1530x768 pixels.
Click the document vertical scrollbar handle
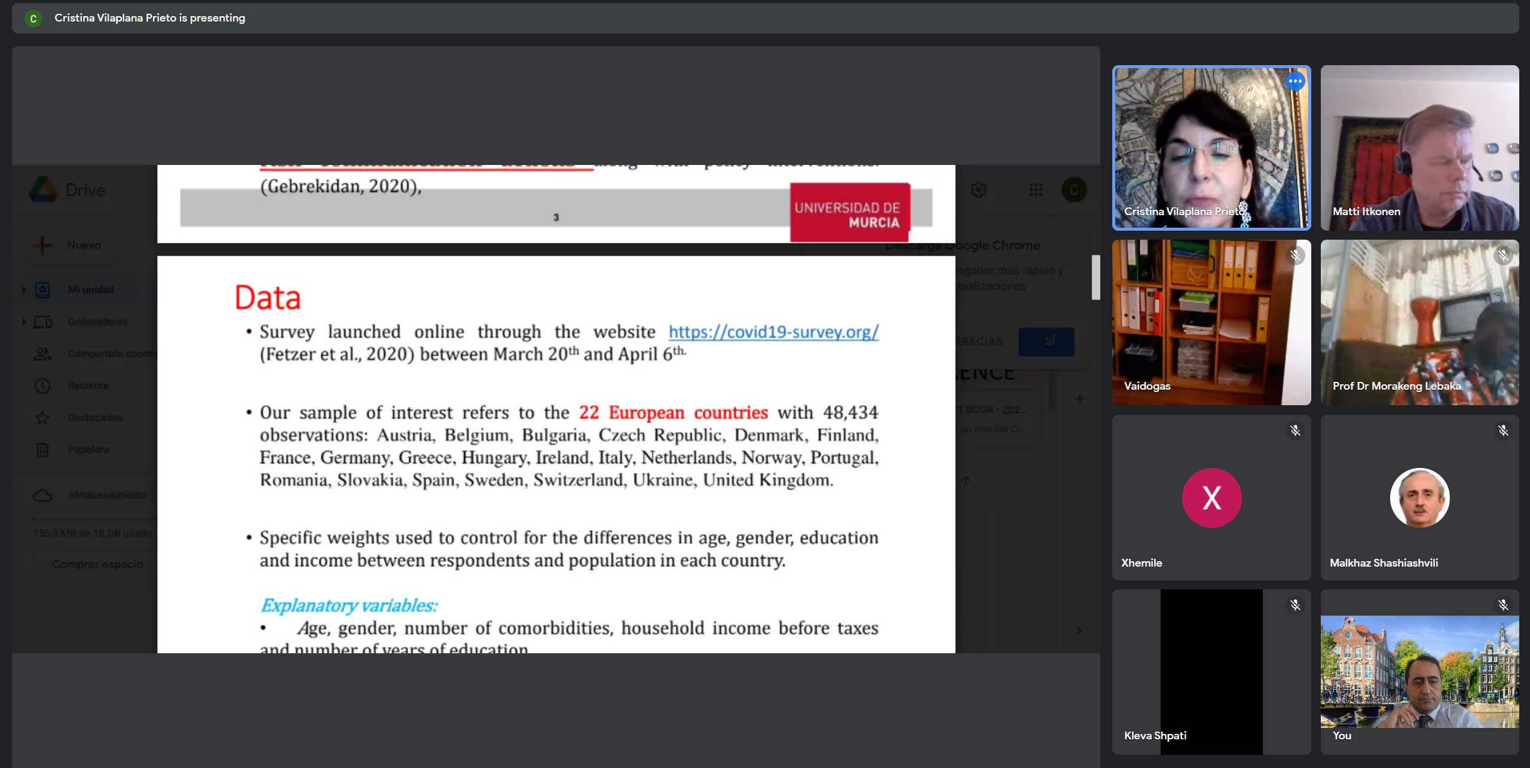pos(1095,277)
